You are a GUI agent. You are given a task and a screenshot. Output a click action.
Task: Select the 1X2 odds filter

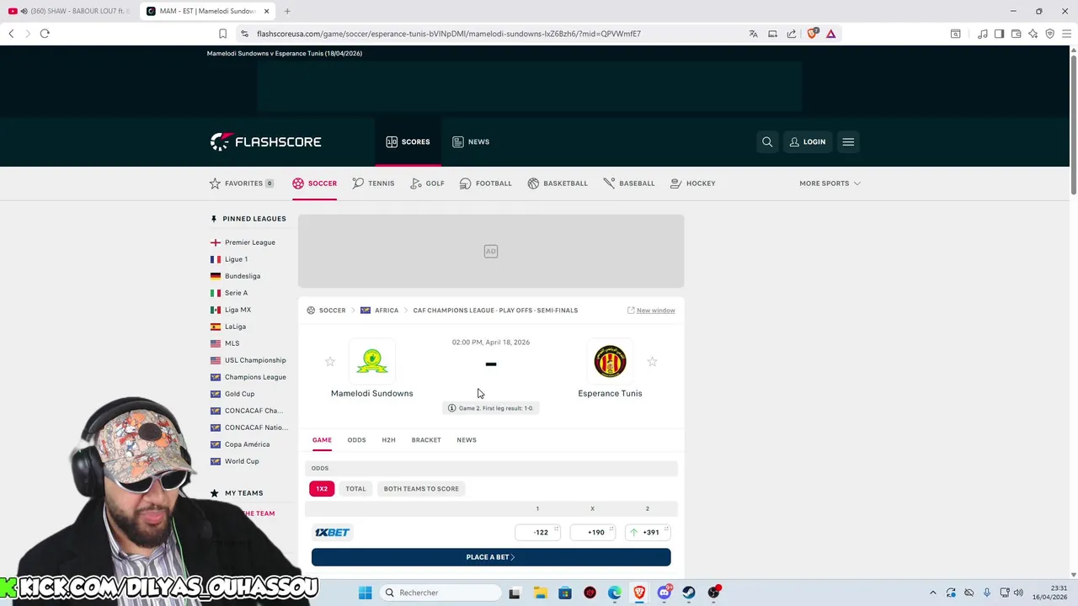[322, 488]
